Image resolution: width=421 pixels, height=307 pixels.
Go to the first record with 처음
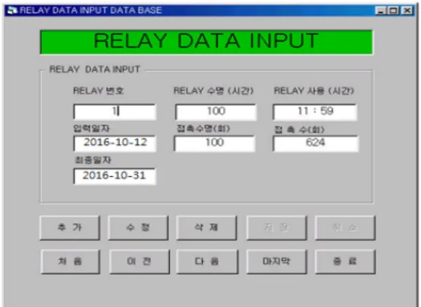pyautogui.click(x=71, y=261)
